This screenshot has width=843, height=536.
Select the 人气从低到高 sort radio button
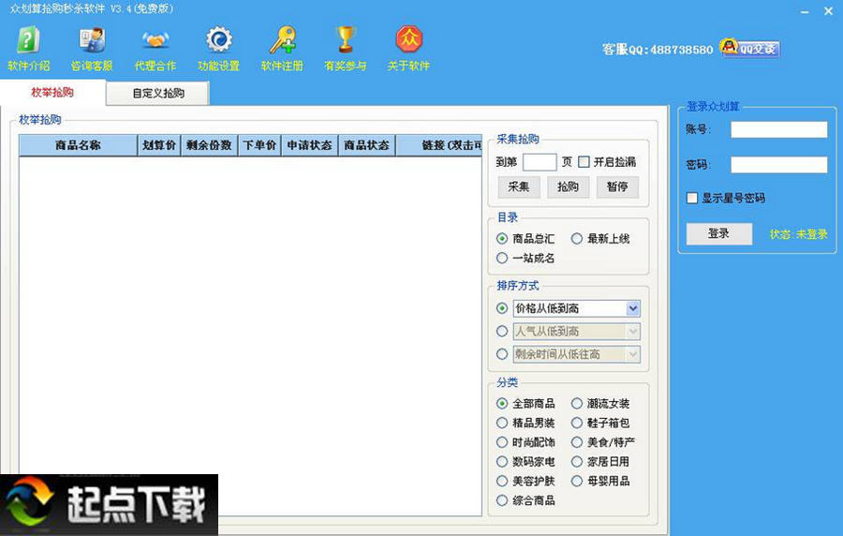coord(502,331)
